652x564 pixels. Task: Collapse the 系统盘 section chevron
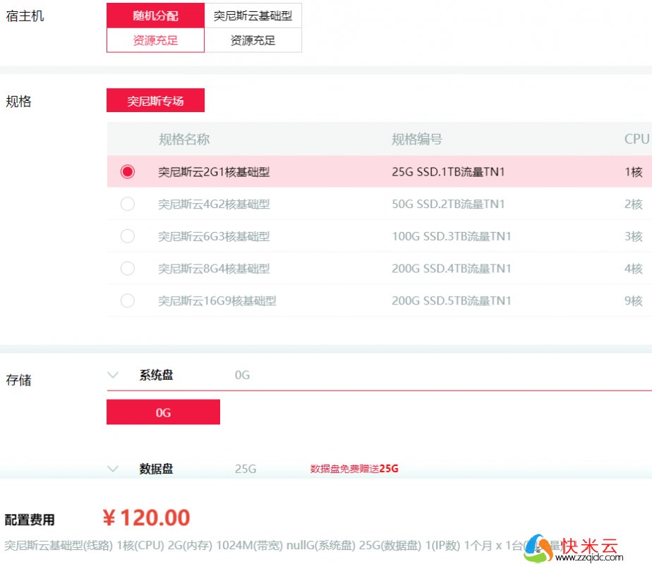tap(113, 375)
